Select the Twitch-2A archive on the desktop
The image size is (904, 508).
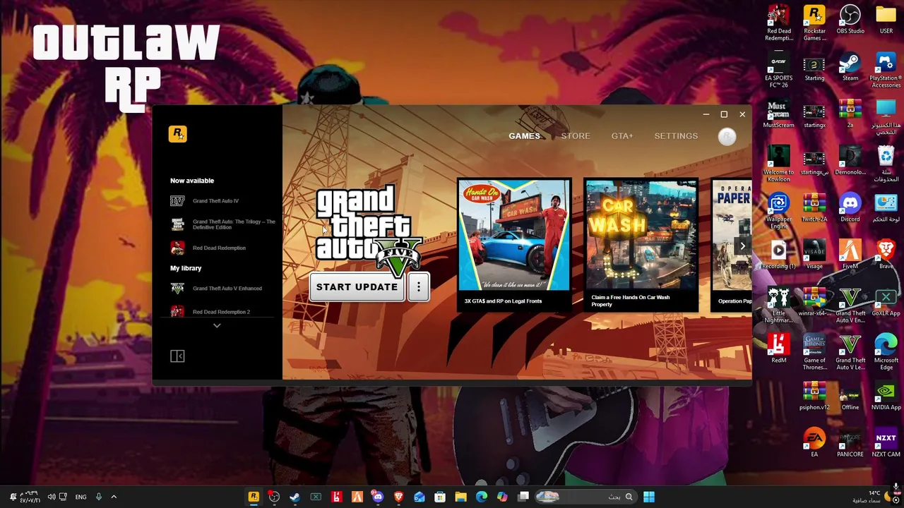click(x=814, y=208)
